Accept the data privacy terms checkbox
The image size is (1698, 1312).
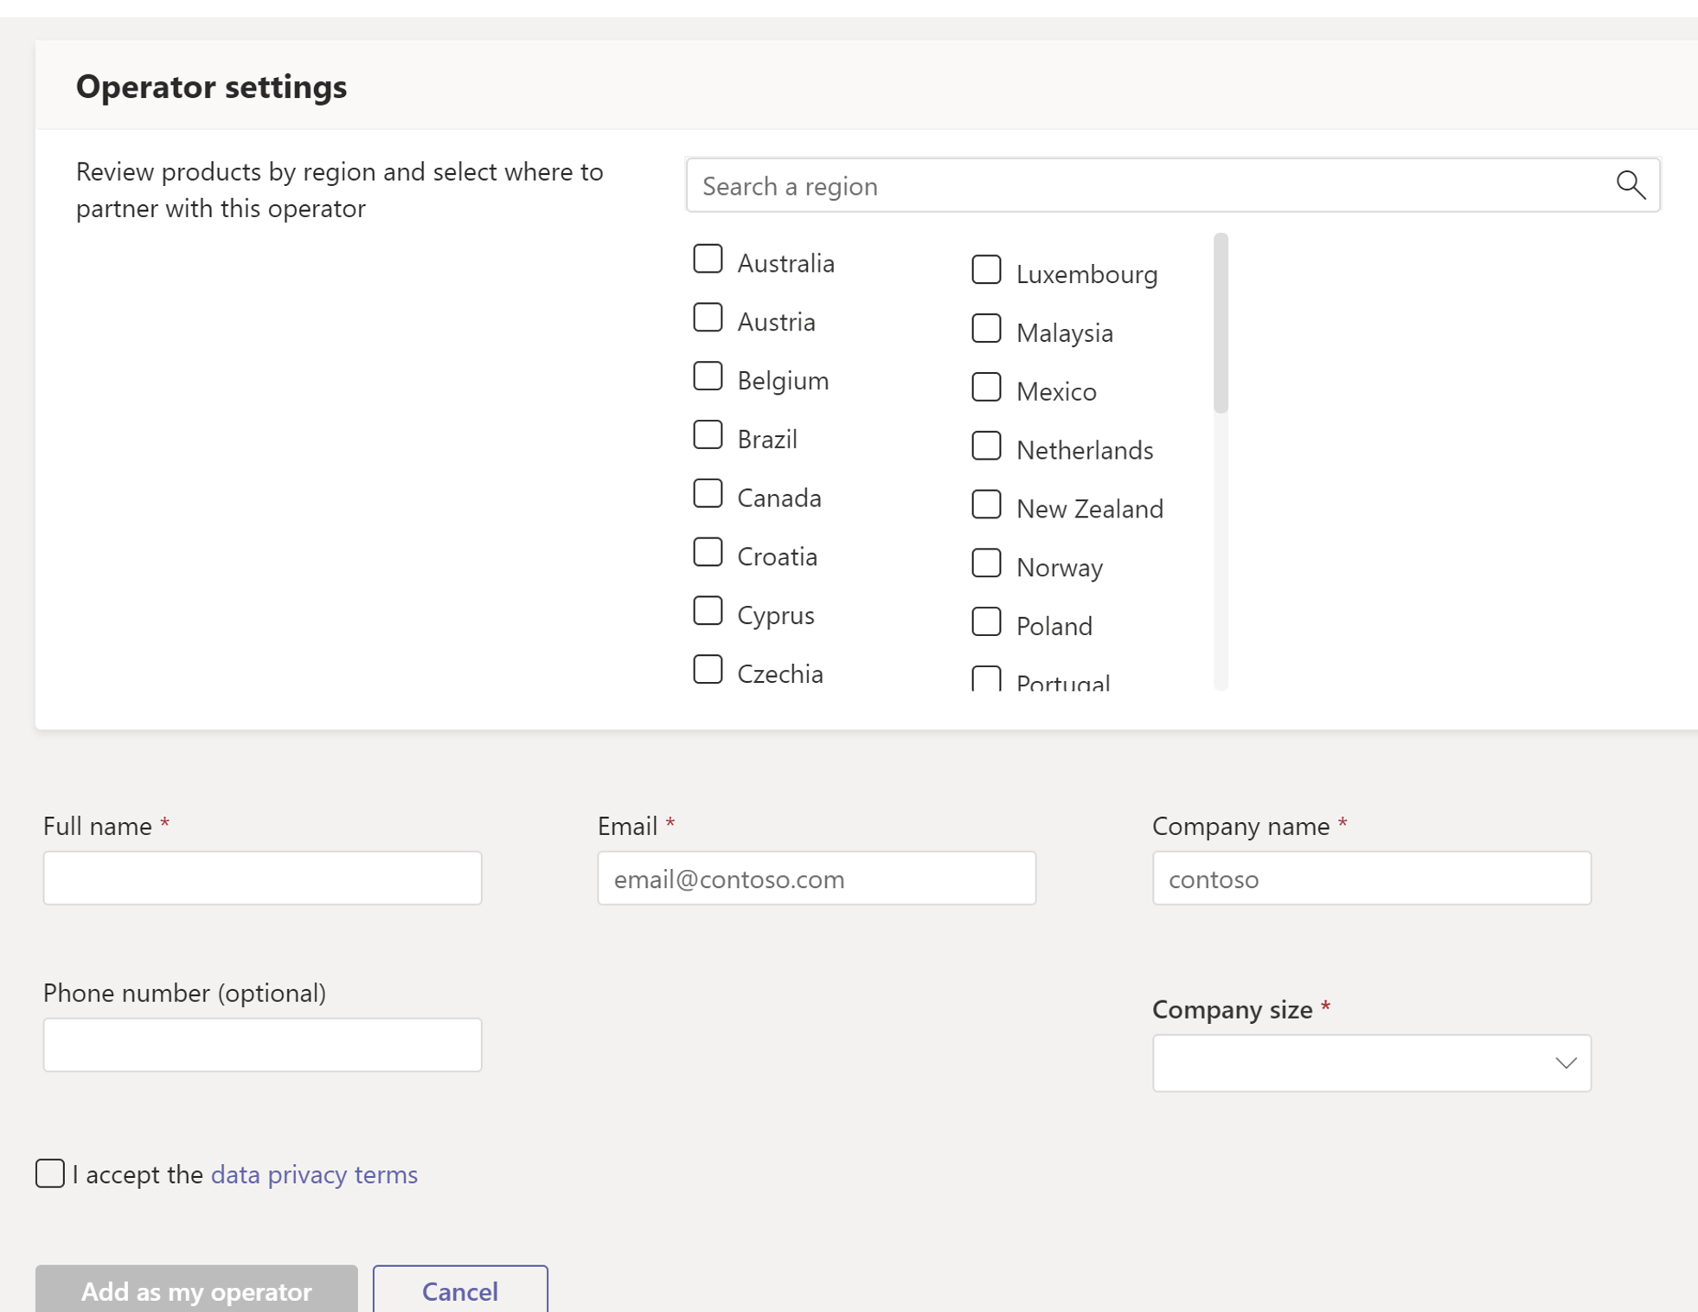[50, 1174]
